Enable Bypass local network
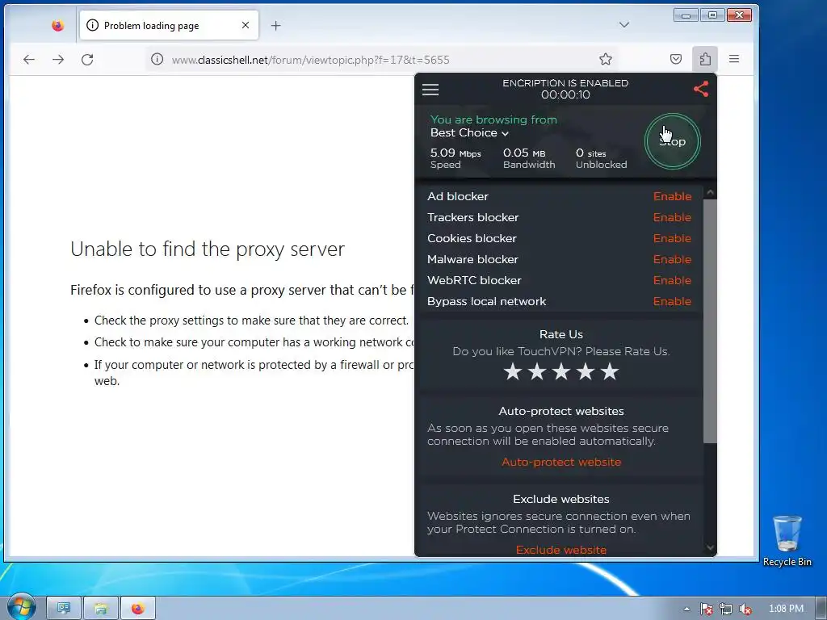827x620 pixels. [x=672, y=302]
